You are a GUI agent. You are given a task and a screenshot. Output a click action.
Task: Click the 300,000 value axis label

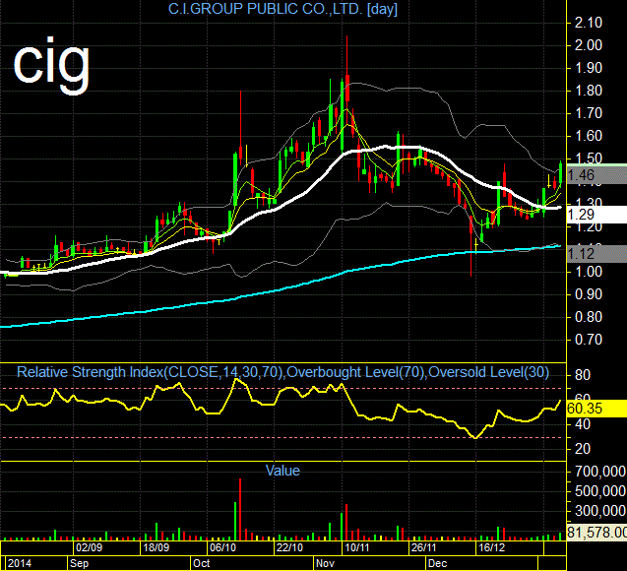(600, 511)
